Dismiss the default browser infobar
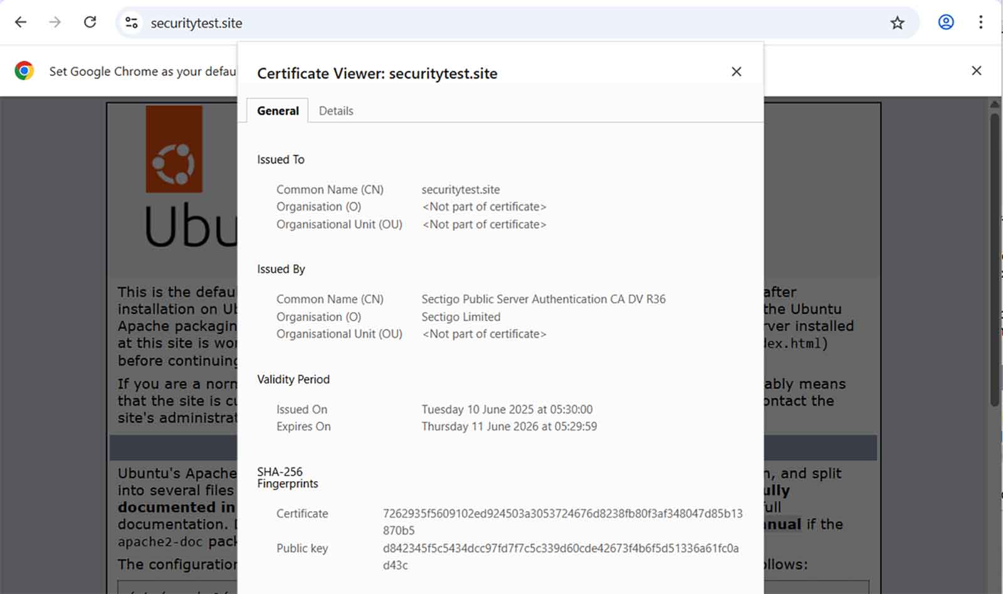 point(976,71)
